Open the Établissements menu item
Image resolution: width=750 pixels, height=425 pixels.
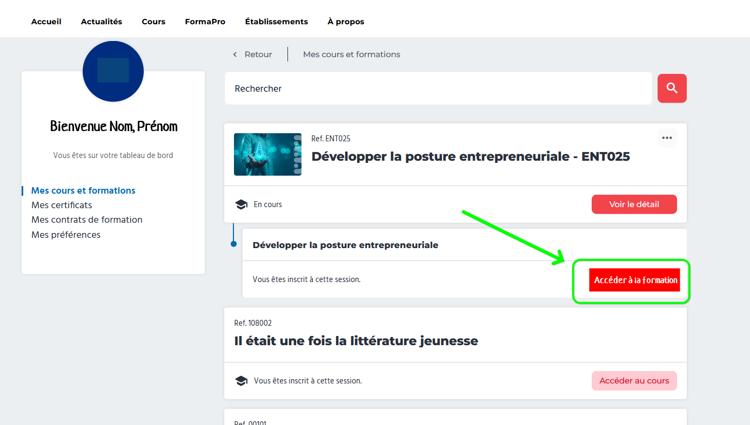tap(277, 22)
